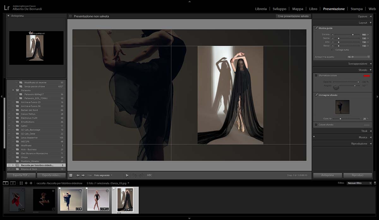Switch to the Sviluppo module
The width and height of the screenshot is (379, 220).
click(x=279, y=9)
